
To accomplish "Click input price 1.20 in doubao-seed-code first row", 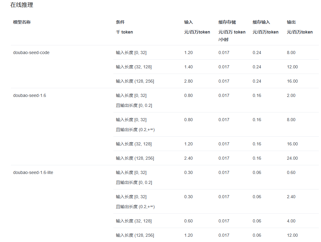I will 188,53.
